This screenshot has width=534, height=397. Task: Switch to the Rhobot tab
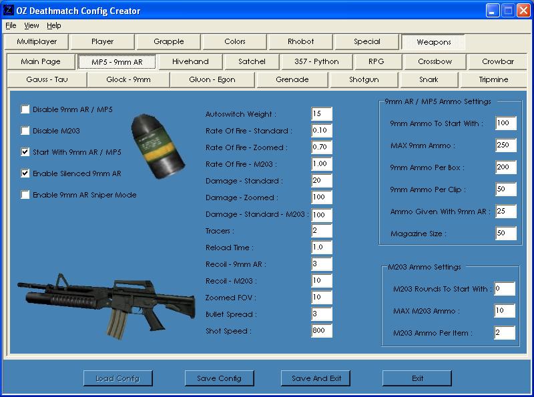301,41
